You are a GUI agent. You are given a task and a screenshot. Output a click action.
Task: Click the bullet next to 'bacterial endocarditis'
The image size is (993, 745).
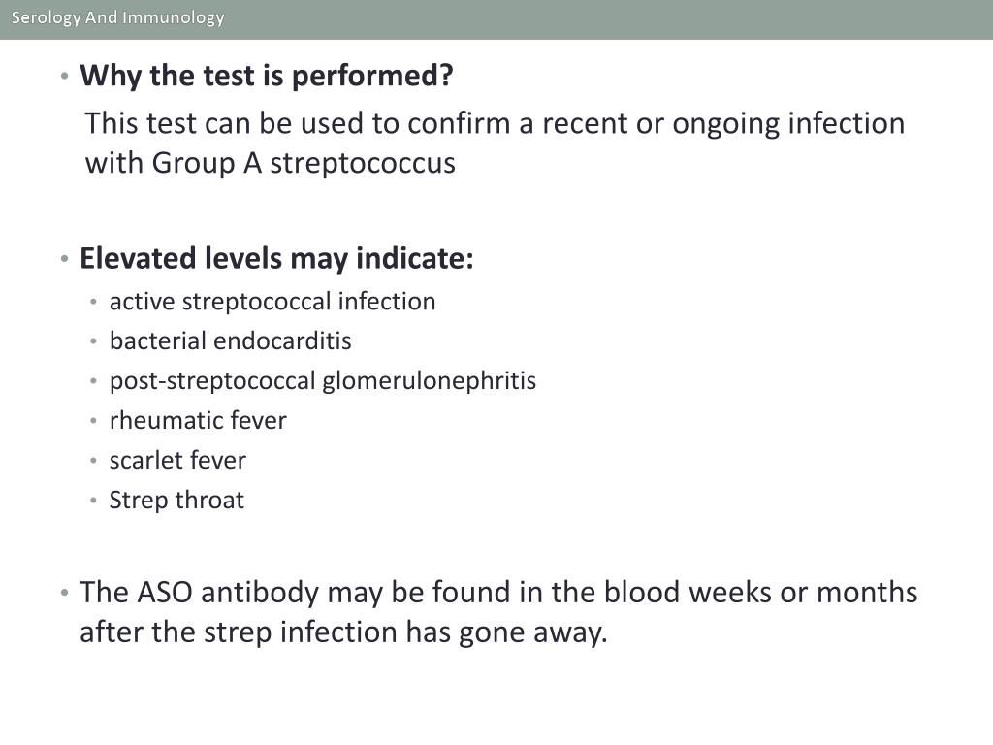(93, 341)
